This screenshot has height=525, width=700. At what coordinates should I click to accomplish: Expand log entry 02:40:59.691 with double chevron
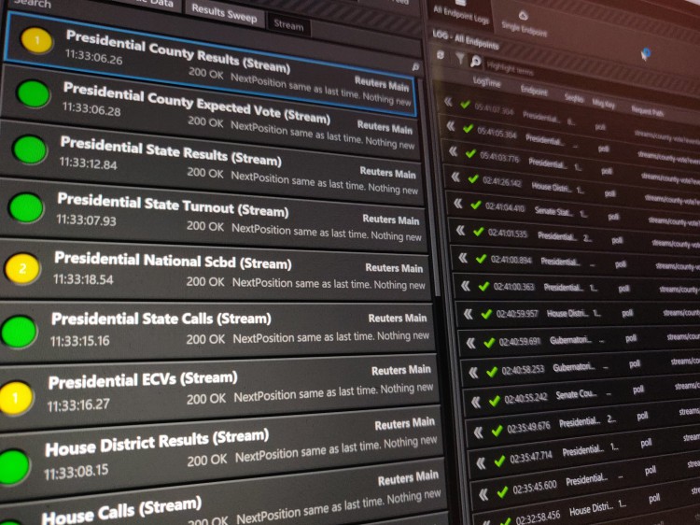coord(470,343)
